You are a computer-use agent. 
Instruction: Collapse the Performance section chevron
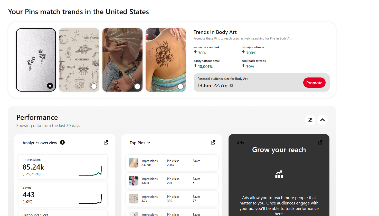click(x=323, y=120)
